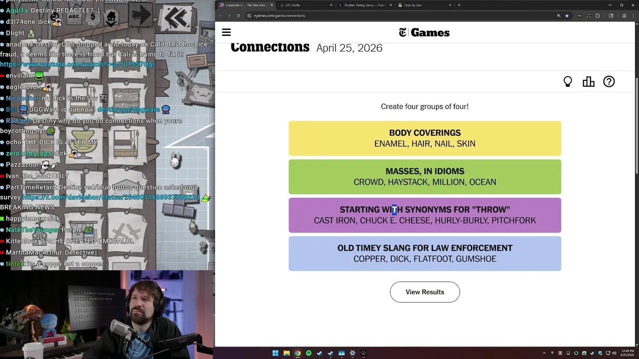Open Spotify from the taskbar
Image resolution: width=639 pixels, height=359 pixels.
click(x=309, y=353)
